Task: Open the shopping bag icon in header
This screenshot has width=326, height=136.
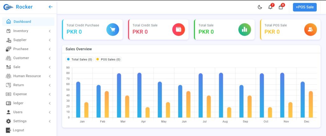Action: 280,7
